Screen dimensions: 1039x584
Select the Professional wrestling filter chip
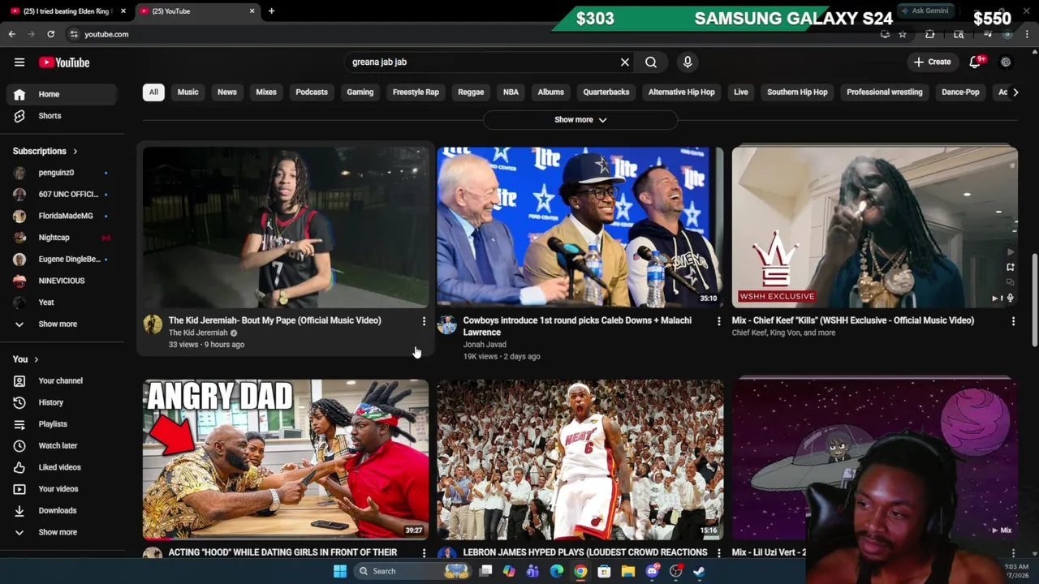(x=884, y=92)
